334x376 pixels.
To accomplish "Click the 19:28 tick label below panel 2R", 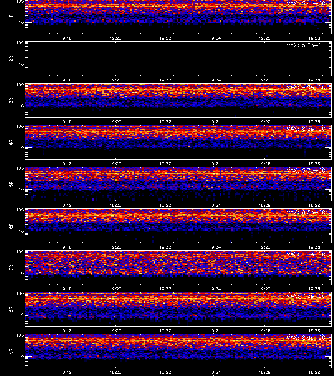I will click(314, 80).
